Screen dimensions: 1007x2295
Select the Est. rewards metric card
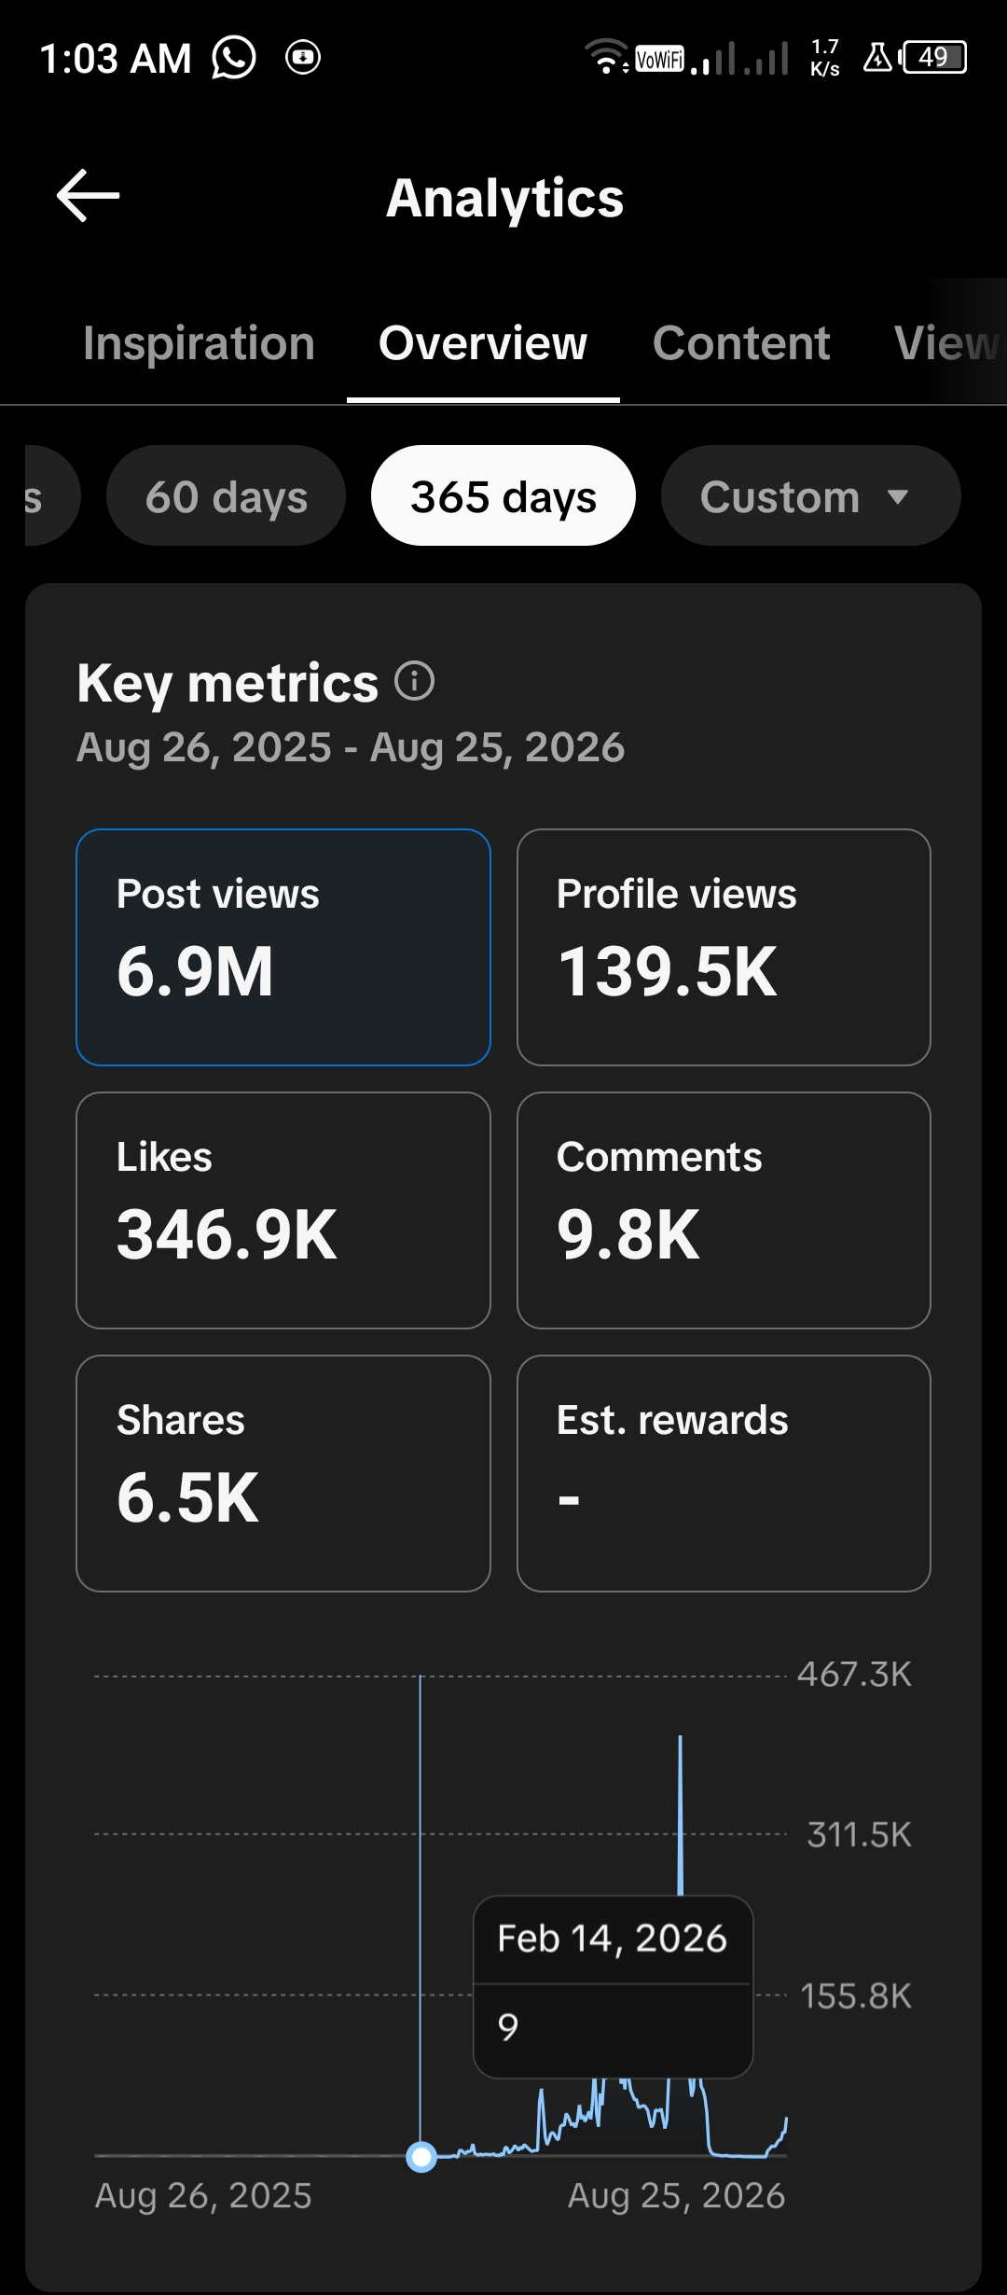[x=724, y=1473]
